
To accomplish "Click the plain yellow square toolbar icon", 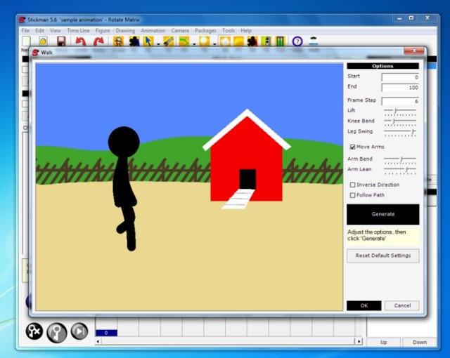I will coord(239,41).
